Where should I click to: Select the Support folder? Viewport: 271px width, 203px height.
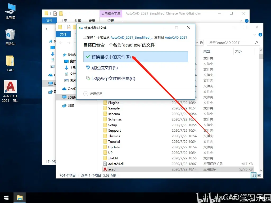[114, 131]
